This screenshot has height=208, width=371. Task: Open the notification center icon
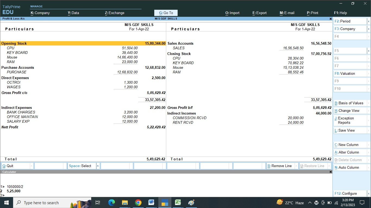click(x=362, y=203)
